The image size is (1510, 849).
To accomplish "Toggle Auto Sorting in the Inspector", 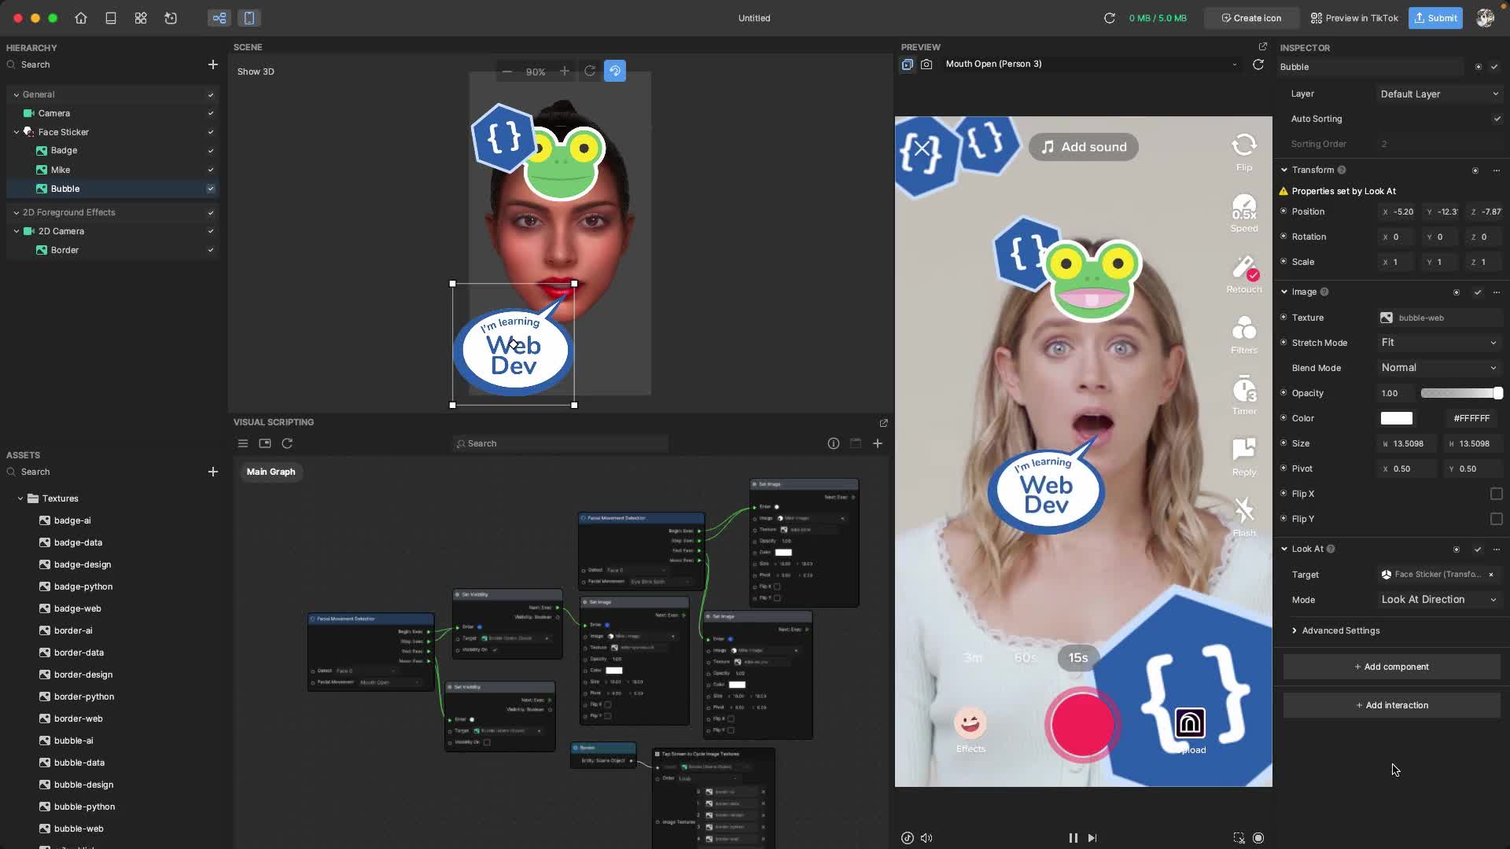I will point(1497,119).
